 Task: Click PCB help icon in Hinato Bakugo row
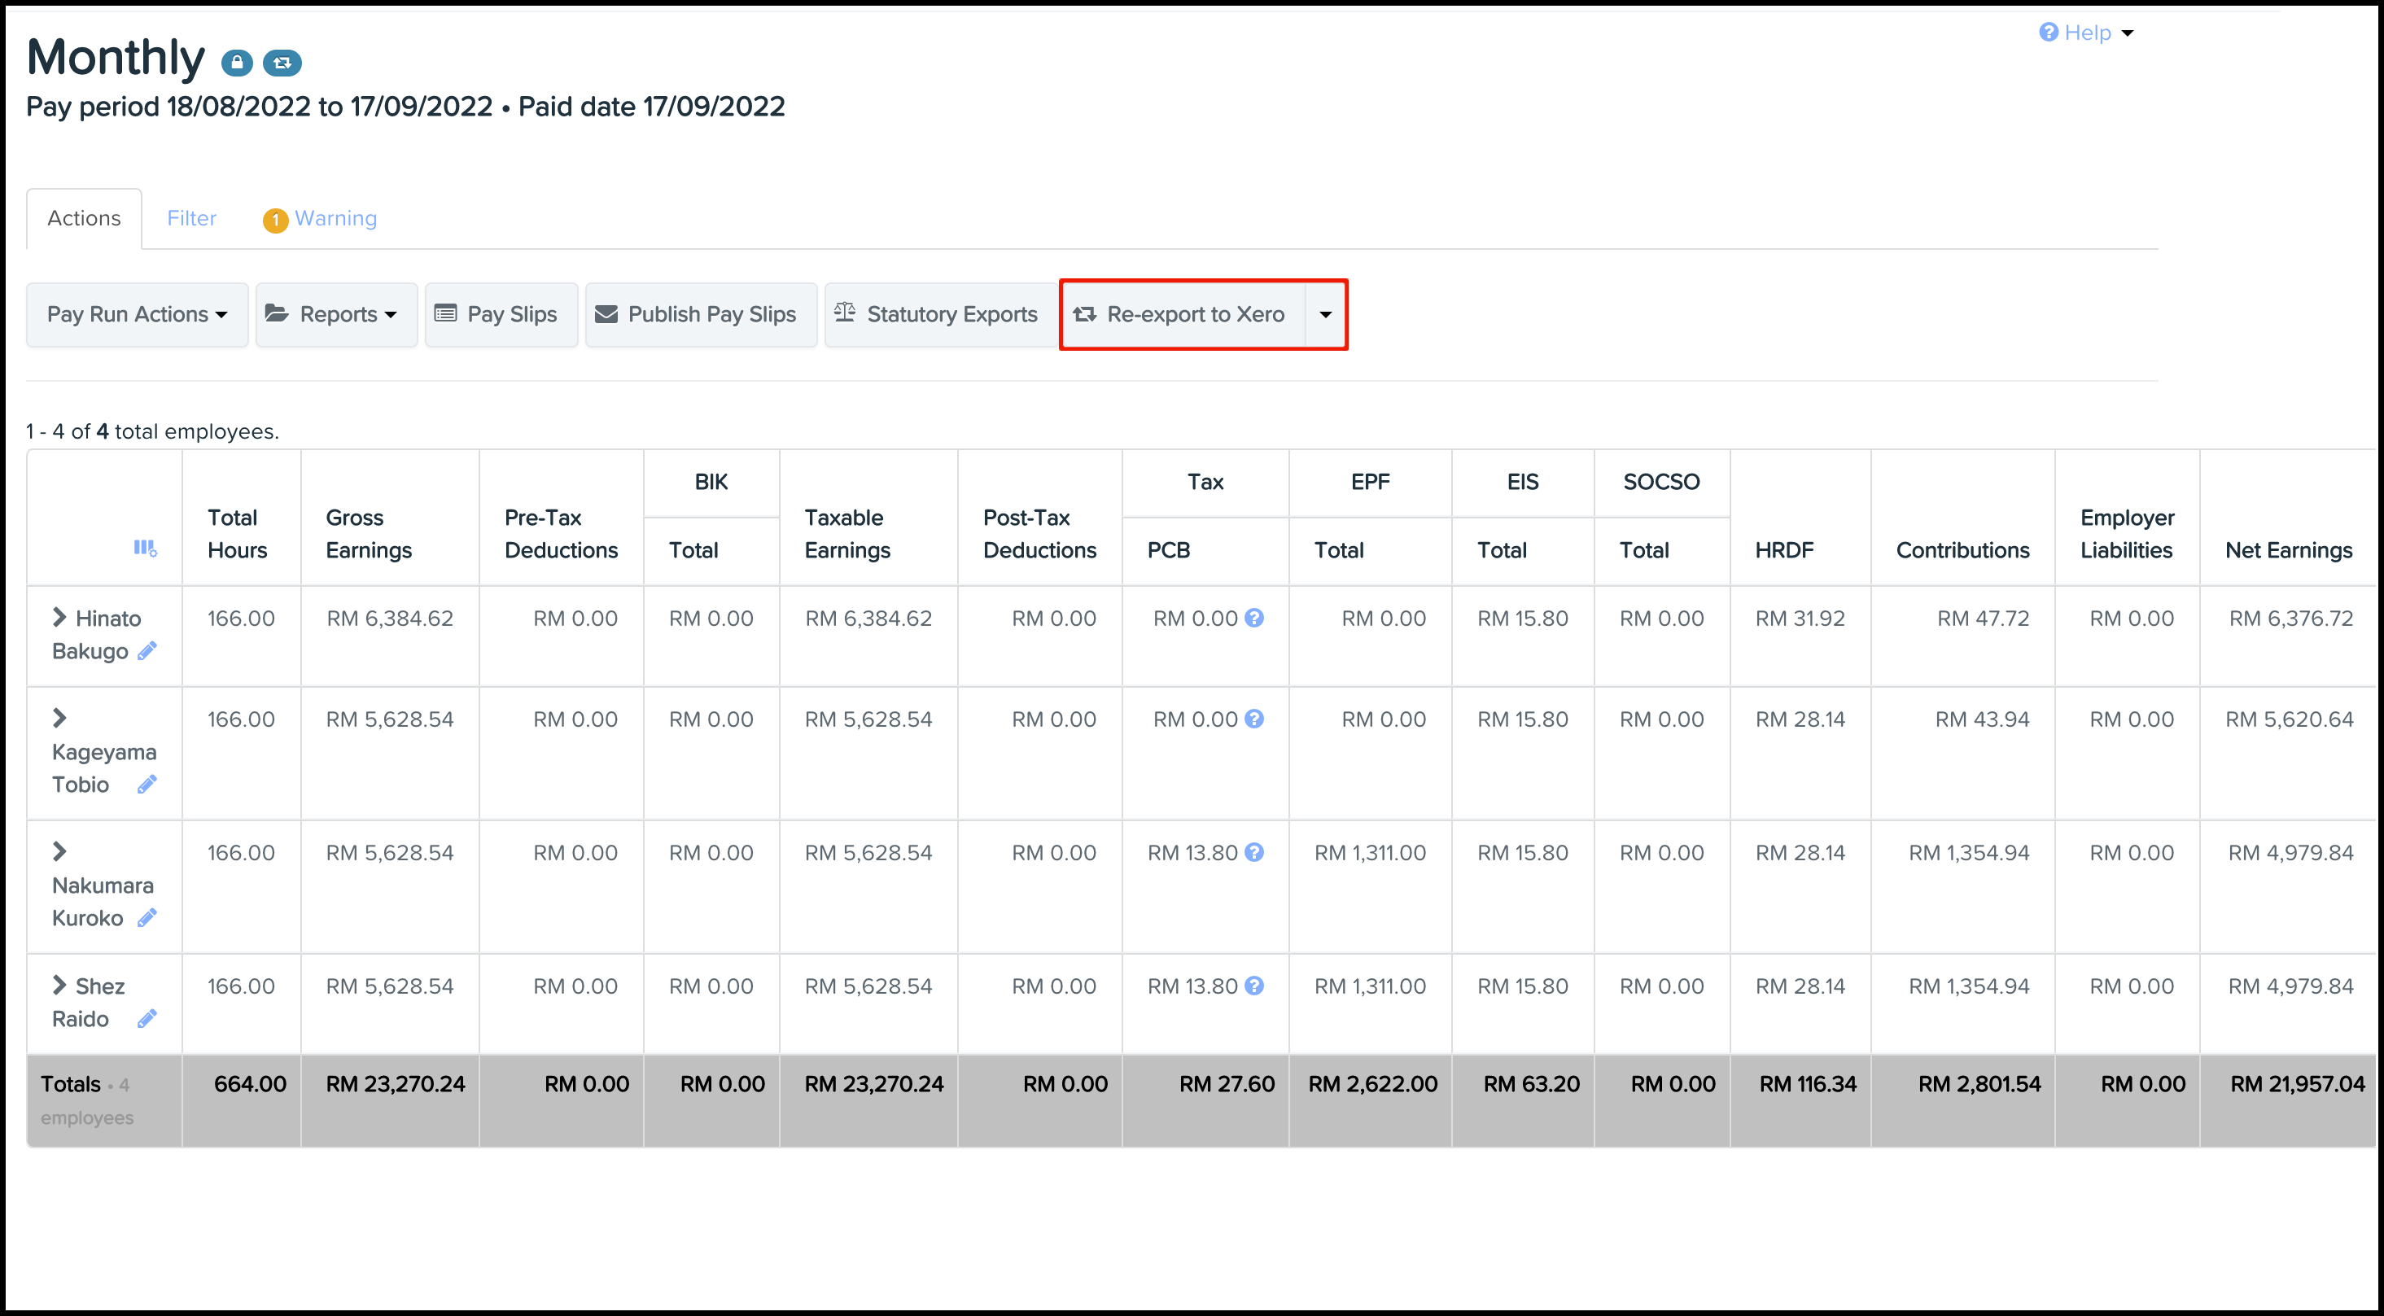coord(1254,619)
